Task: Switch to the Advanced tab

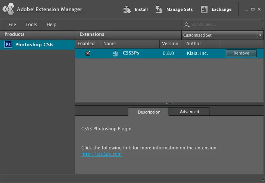Action: 189,112
